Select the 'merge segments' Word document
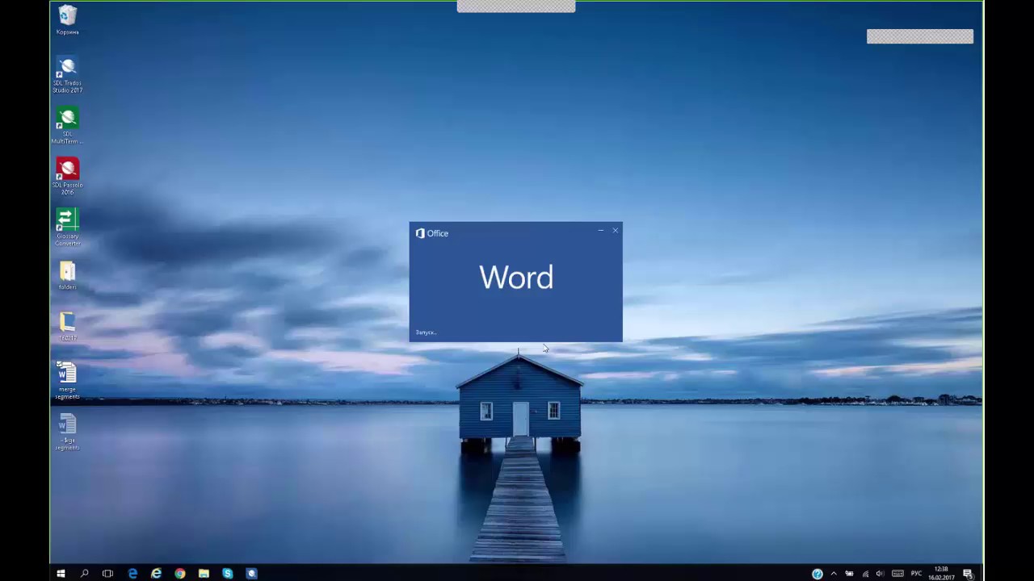 point(68,380)
